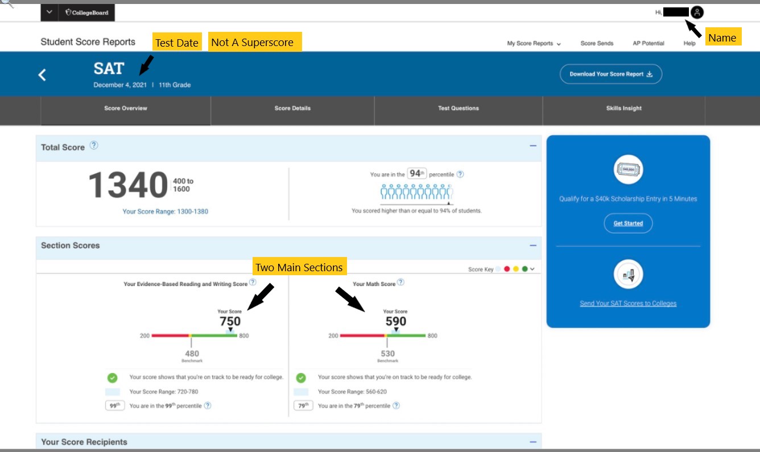Click Send Your SAT Scores to Colleges link
Image resolution: width=760 pixels, height=452 pixels.
pyautogui.click(x=628, y=304)
